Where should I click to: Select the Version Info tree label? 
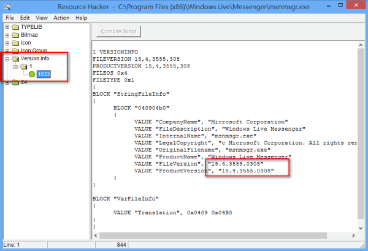click(x=35, y=58)
